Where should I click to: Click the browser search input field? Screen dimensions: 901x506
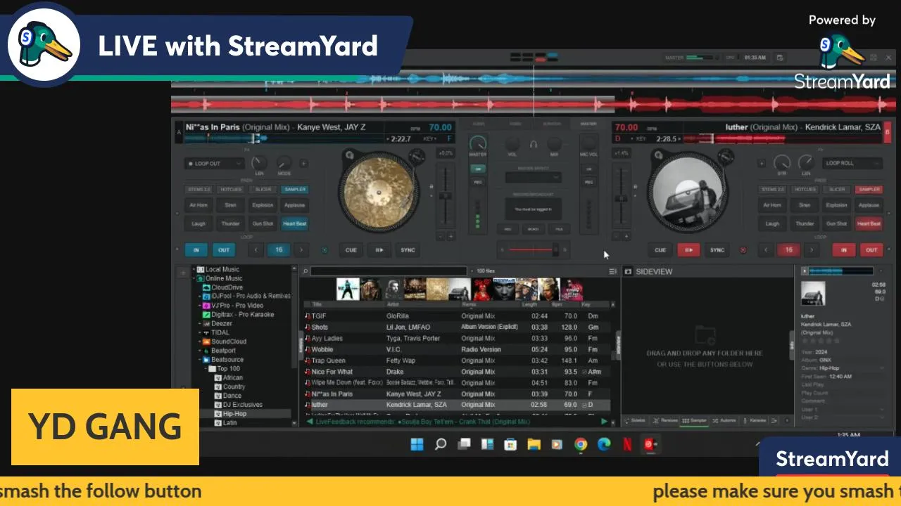(389, 271)
